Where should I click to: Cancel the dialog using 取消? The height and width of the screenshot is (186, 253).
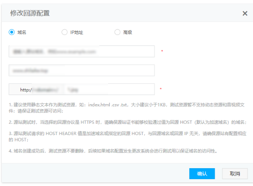[235, 174]
